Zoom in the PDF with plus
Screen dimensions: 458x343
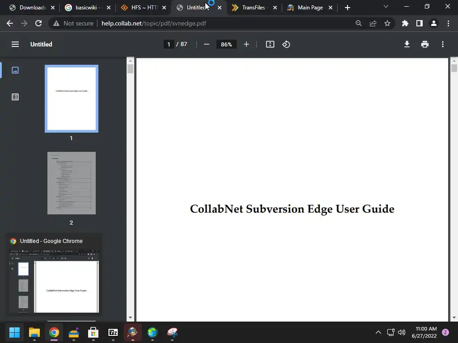pyautogui.click(x=246, y=44)
